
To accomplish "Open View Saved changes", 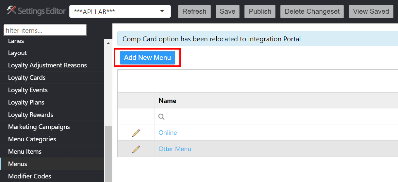I will 371,12.
